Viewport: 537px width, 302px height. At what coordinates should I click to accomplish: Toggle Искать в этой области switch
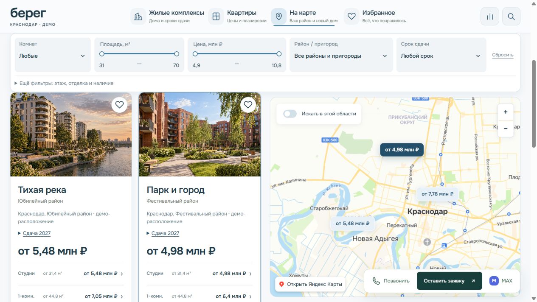tap(290, 114)
